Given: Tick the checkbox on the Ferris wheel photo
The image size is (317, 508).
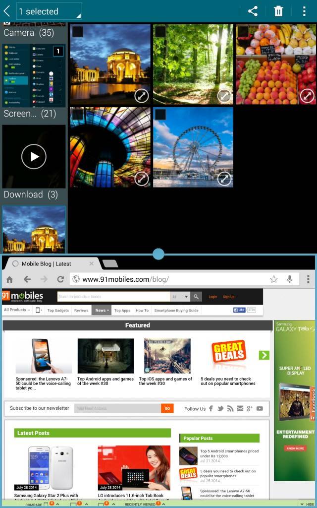Looking at the screenshot, I should pos(160,115).
